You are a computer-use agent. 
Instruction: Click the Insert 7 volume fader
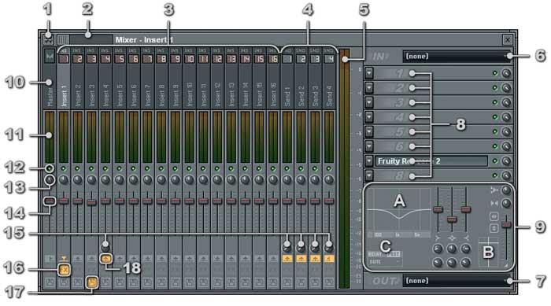[148, 201]
